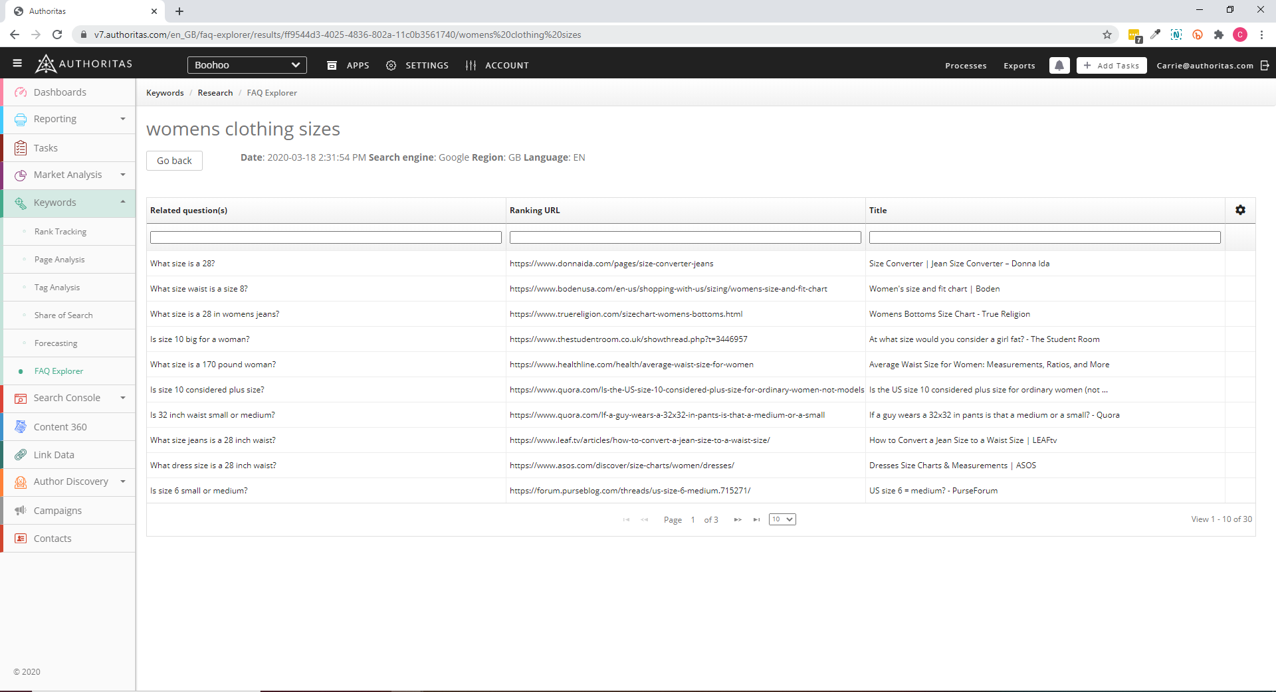Jump to last results page arrow
1276x692 pixels.
[x=756, y=519]
